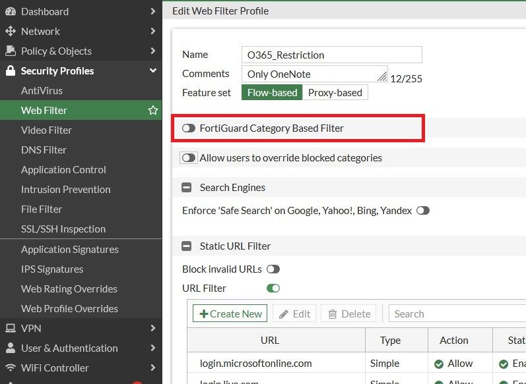The image size is (526, 384).
Task: Toggle Block invalid URLs switch
Action: [273, 269]
